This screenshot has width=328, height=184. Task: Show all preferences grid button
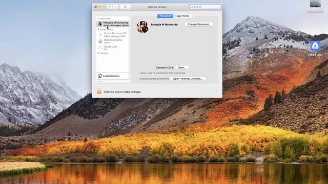125,7
